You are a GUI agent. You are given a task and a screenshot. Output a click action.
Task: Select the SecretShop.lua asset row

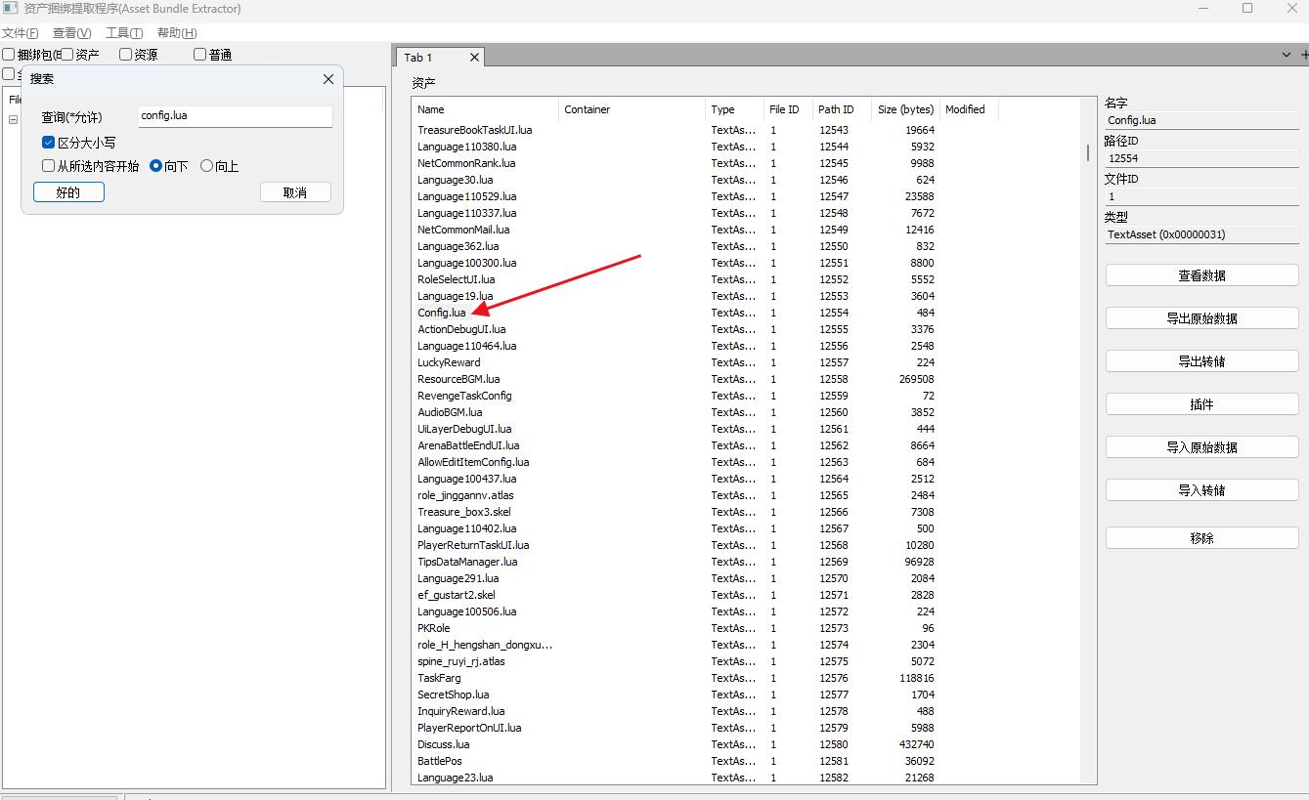[x=676, y=695]
